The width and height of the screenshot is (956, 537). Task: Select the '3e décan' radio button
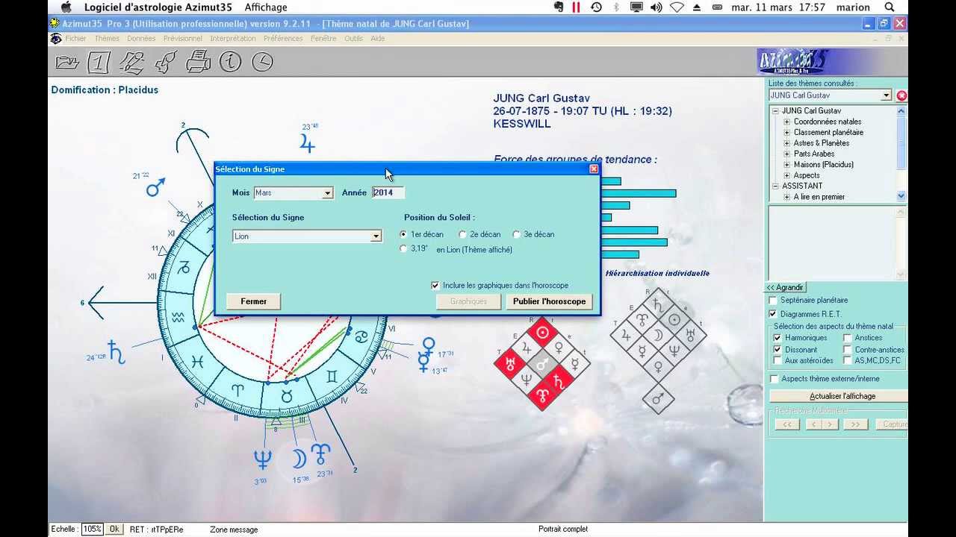(x=516, y=234)
